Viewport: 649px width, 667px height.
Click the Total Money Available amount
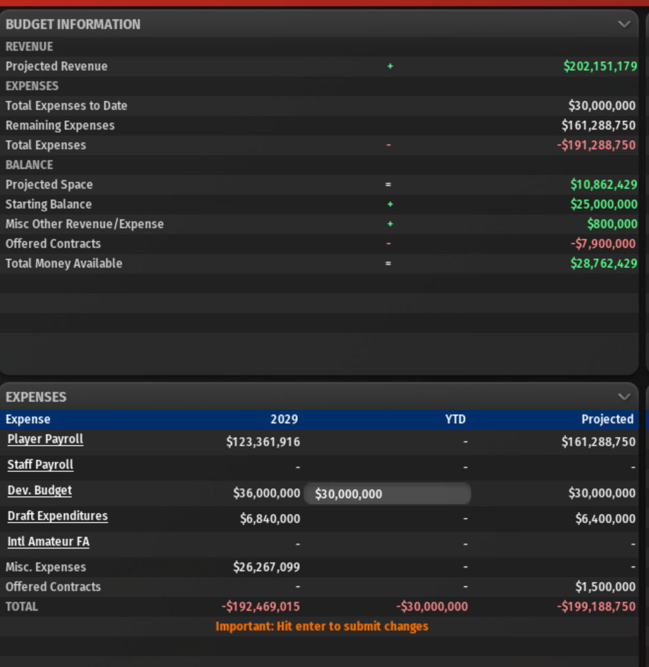[604, 264]
